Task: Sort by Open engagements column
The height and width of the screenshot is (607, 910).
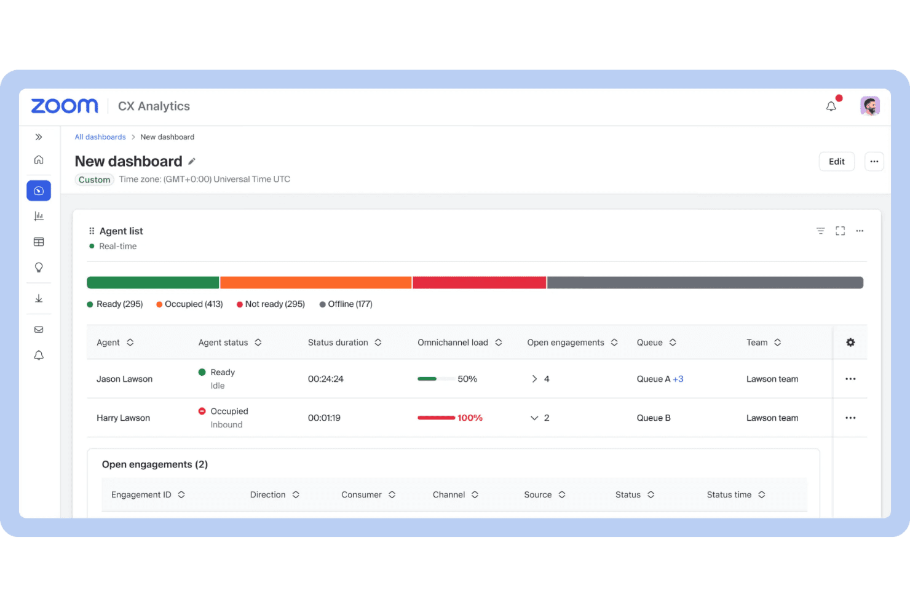Action: click(614, 343)
